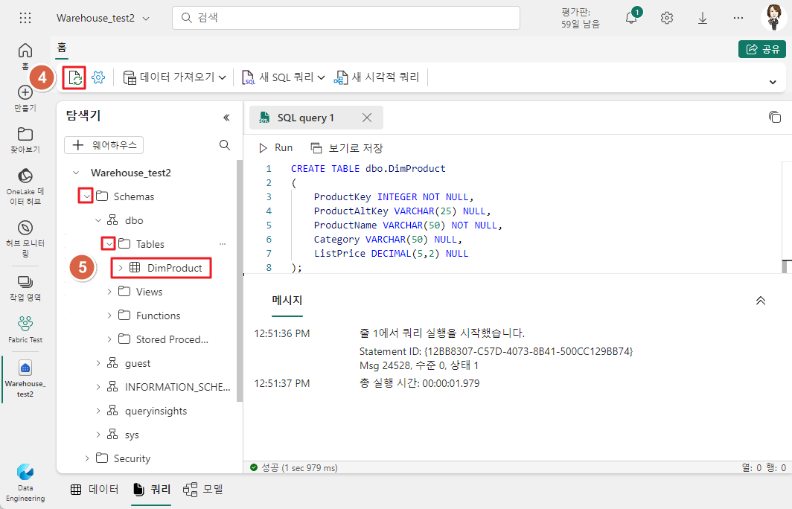Open Browse (찾아보기) in left sidebar
Image resolution: width=792 pixels, height=509 pixels.
pos(25,141)
